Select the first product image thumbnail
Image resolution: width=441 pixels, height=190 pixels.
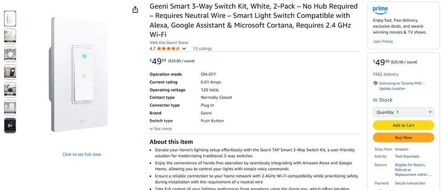pos(10,18)
